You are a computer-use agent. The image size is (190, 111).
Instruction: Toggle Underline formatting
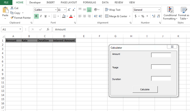(46, 16)
